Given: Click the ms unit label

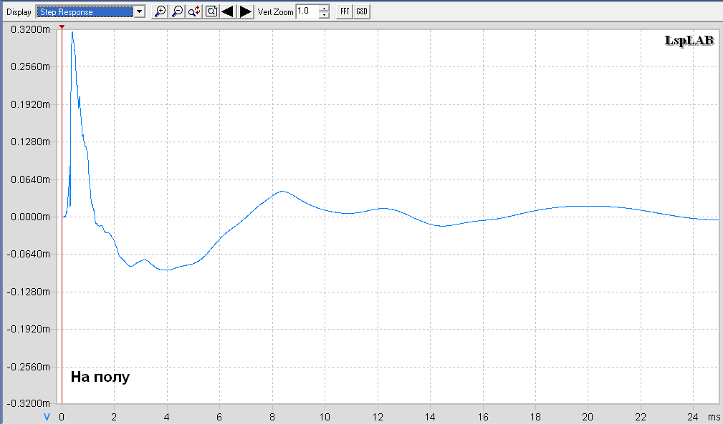Looking at the screenshot, I should [714, 417].
